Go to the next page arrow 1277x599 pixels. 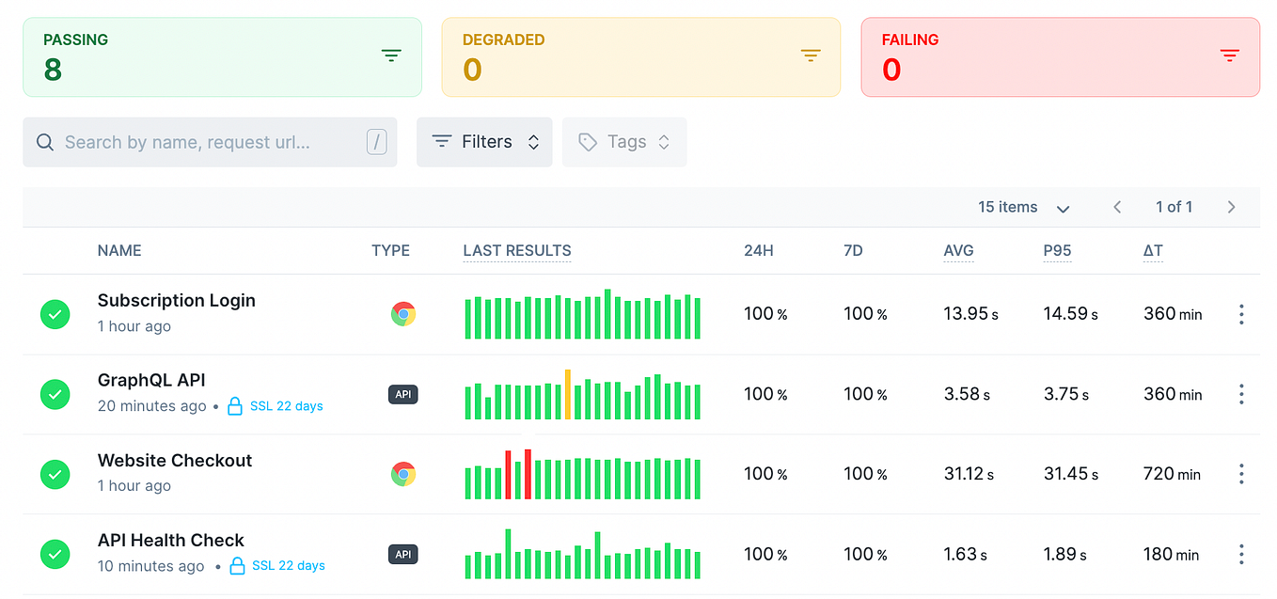pyautogui.click(x=1231, y=207)
